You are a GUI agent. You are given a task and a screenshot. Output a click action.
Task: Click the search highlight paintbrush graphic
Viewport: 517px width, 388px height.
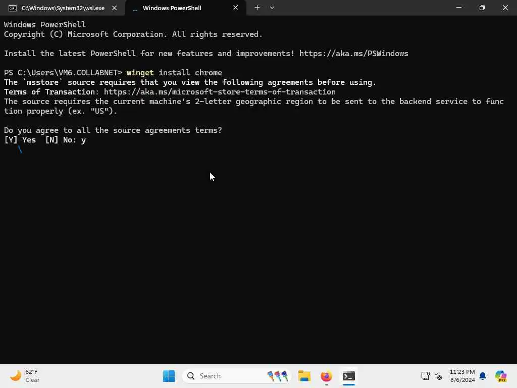(x=278, y=376)
